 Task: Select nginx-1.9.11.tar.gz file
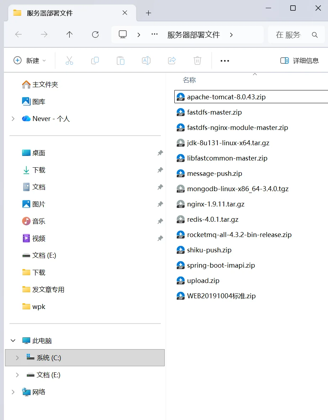(211, 204)
